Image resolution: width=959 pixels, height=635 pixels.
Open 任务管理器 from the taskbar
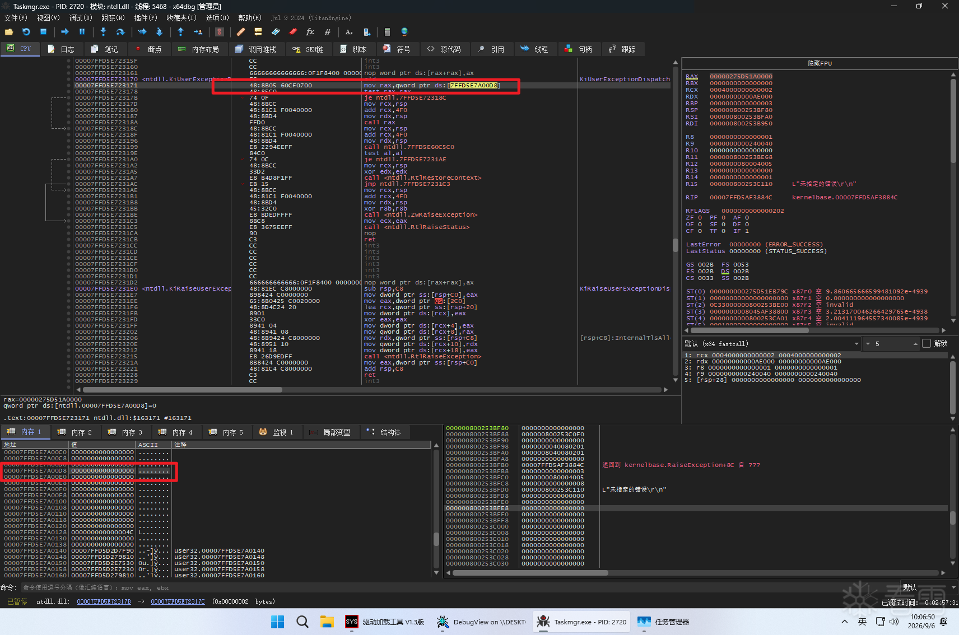[663, 622]
